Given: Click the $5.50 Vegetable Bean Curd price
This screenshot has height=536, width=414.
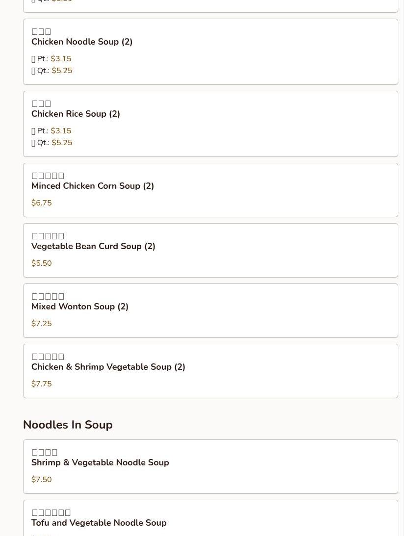Looking at the screenshot, I should pyautogui.click(x=42, y=263).
